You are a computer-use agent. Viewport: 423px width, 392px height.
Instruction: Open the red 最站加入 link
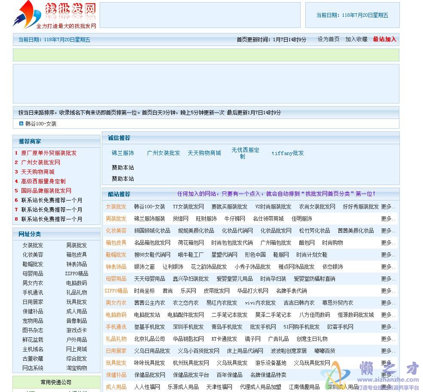[384, 40]
